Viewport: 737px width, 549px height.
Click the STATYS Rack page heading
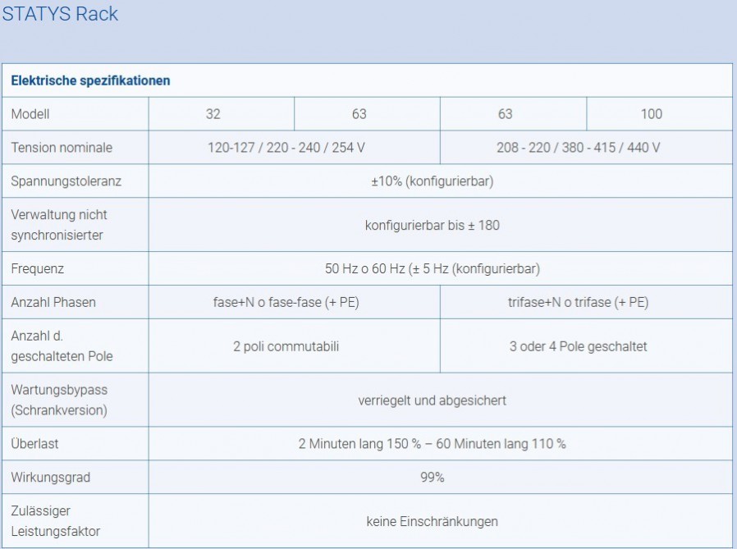tap(60, 14)
